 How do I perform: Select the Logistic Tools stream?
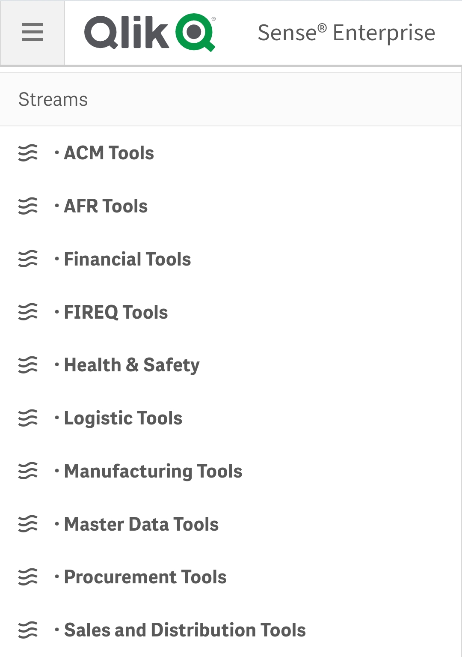231,418
